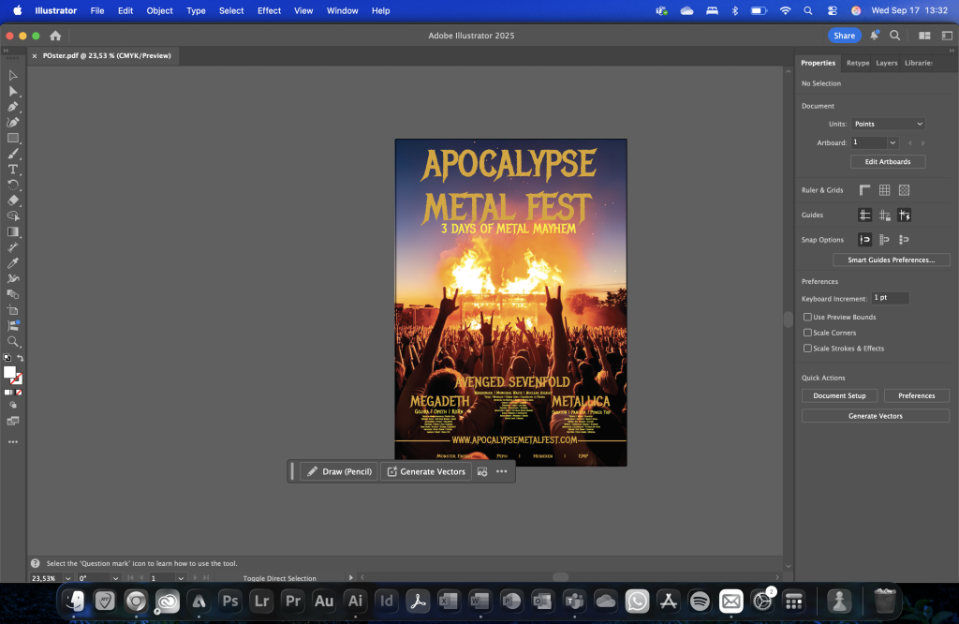Image resolution: width=959 pixels, height=624 pixels.
Task: Select the Zoom tool
Action: tap(13, 342)
